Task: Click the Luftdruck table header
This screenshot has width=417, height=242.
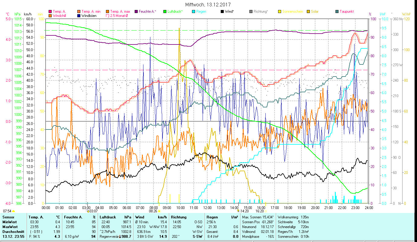Action: [x=108, y=217]
